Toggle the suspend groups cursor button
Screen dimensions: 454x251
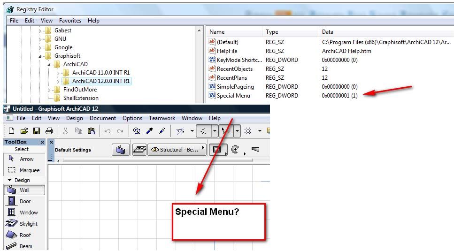coord(226,131)
